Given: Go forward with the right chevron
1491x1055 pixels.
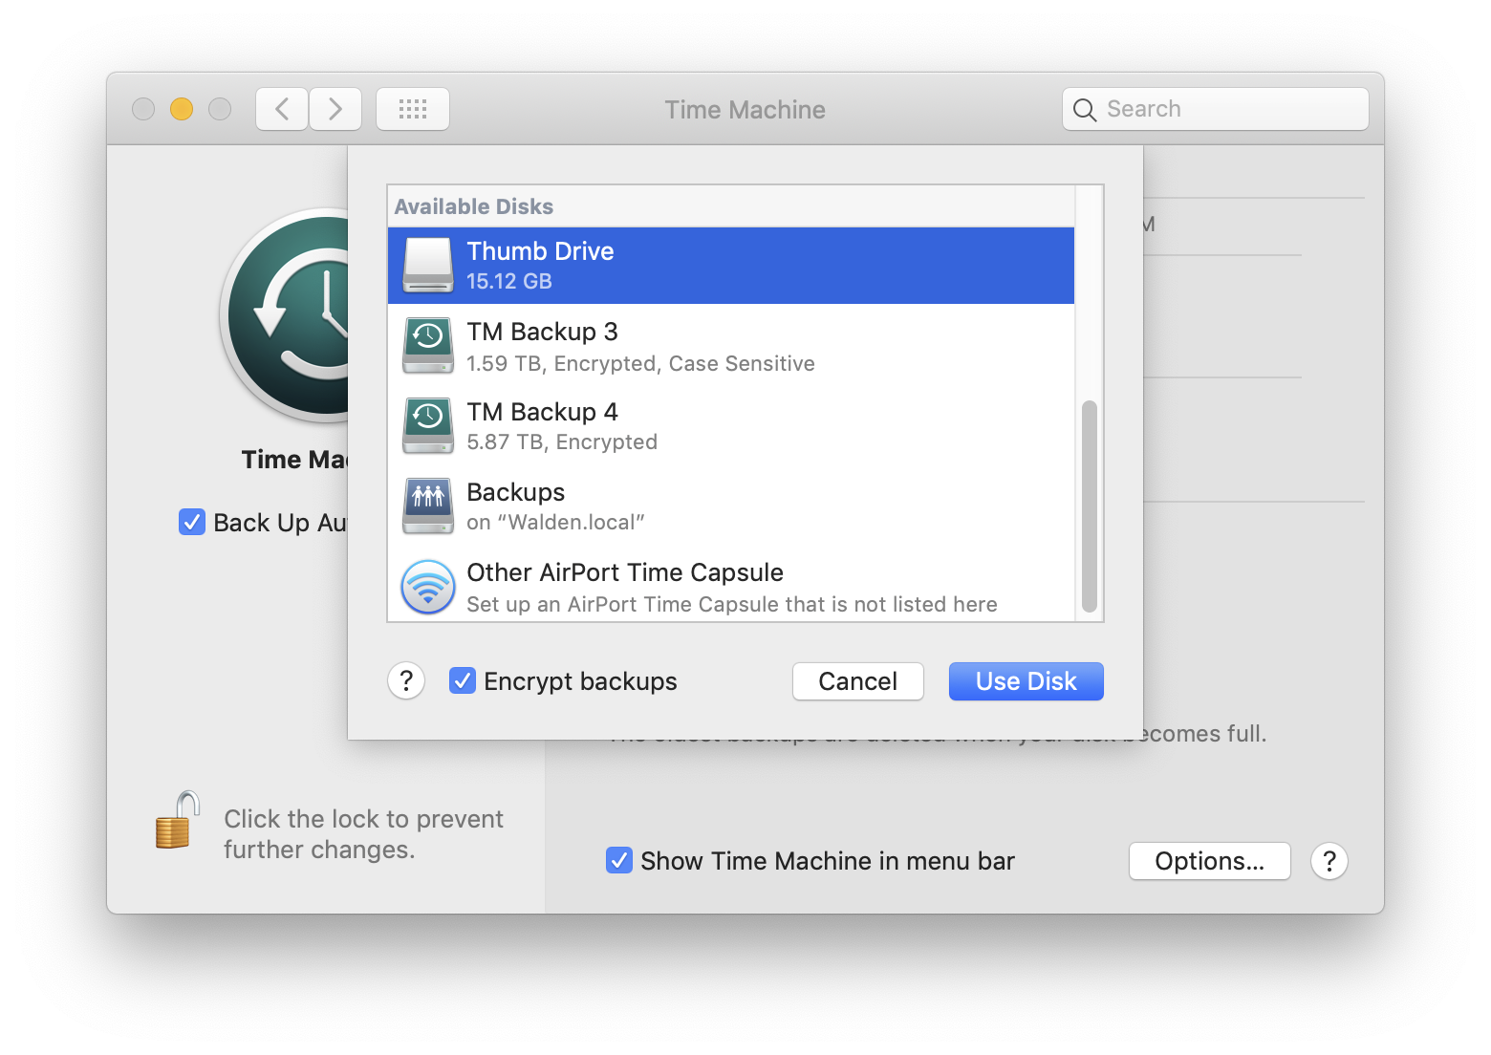Looking at the screenshot, I should [x=335, y=109].
